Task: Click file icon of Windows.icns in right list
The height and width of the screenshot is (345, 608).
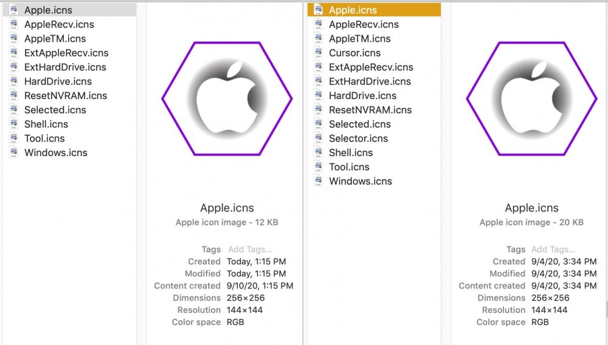Action: click(x=319, y=181)
